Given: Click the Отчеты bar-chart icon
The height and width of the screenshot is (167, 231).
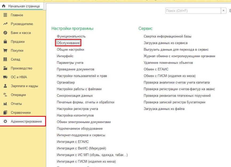Looking at the screenshot, I should coord(5,104).
